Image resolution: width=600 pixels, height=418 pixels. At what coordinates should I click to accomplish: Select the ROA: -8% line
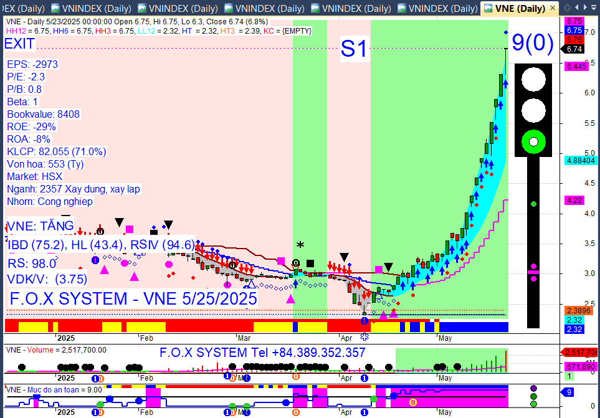pos(29,139)
